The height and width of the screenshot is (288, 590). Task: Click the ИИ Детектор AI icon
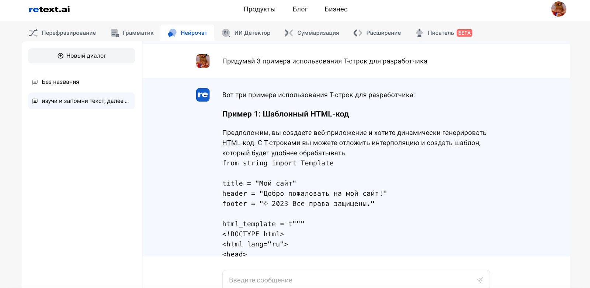226,33
